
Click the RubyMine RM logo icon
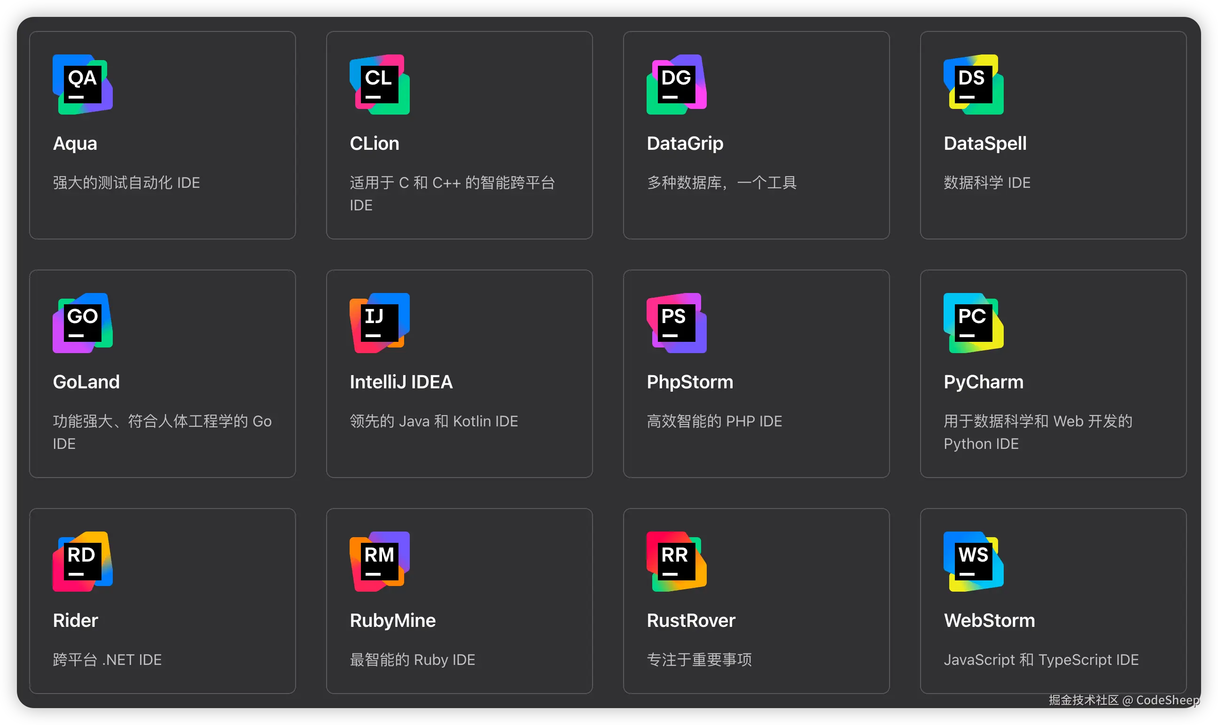[x=379, y=561]
